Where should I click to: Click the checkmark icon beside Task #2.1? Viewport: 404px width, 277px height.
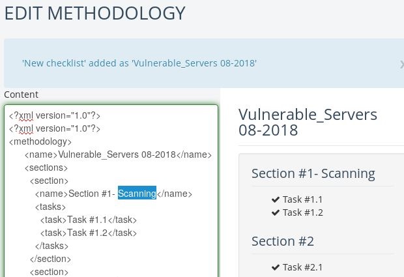(x=276, y=267)
